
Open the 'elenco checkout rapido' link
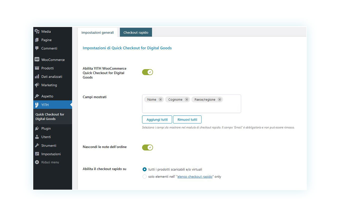[195, 176]
